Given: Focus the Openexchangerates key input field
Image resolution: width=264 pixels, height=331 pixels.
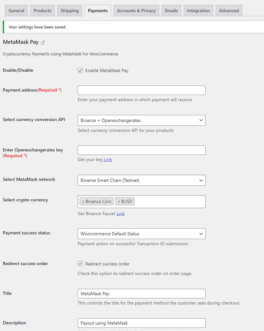Looking at the screenshot, I should coord(141,150).
